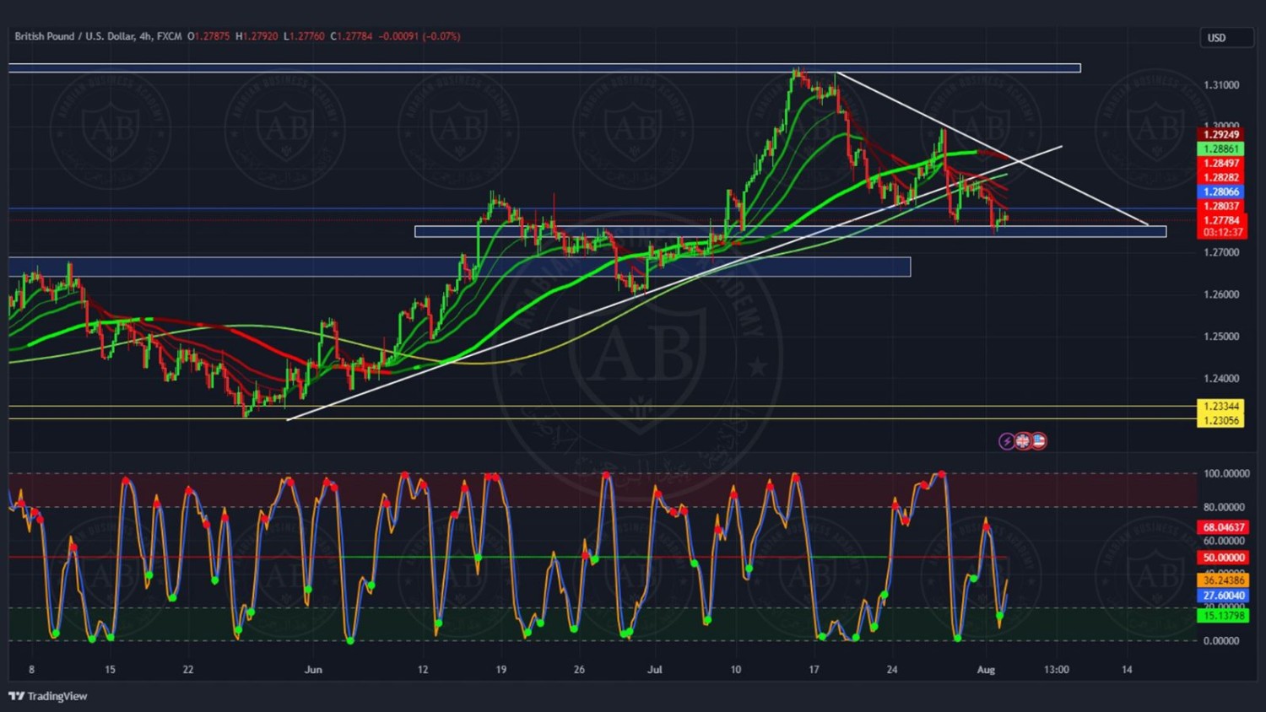
Task: Click the dark red 1.29249 price label
Action: (1220, 135)
